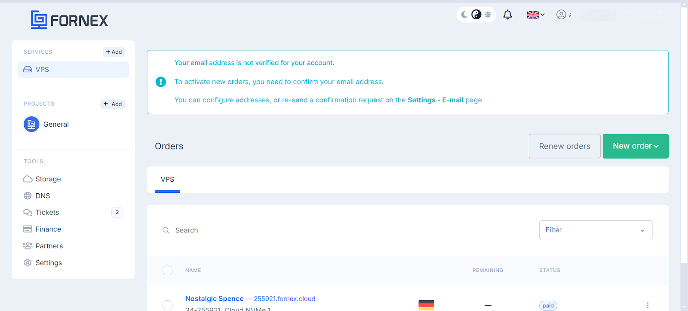
Task: Click the REMAINING column header
Action: (488, 270)
